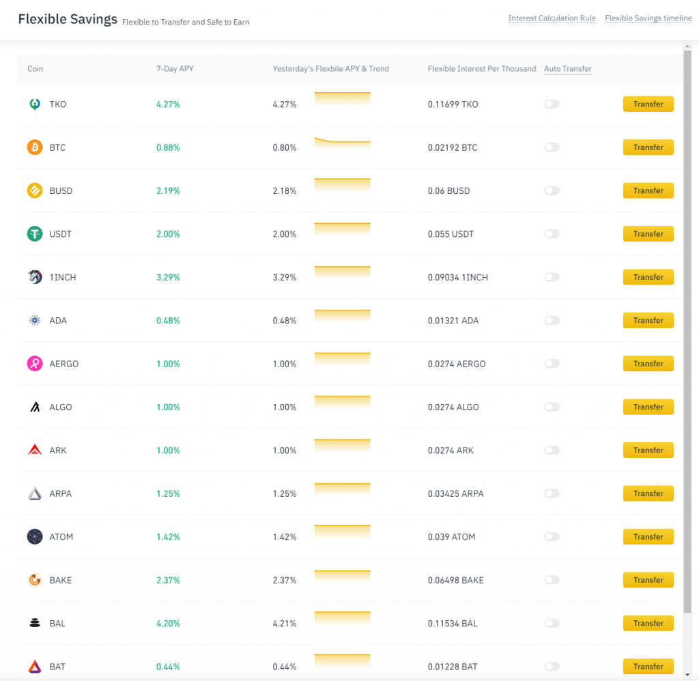Click the list's vertical scrollbar thumb
699x681 pixels.
(x=687, y=332)
